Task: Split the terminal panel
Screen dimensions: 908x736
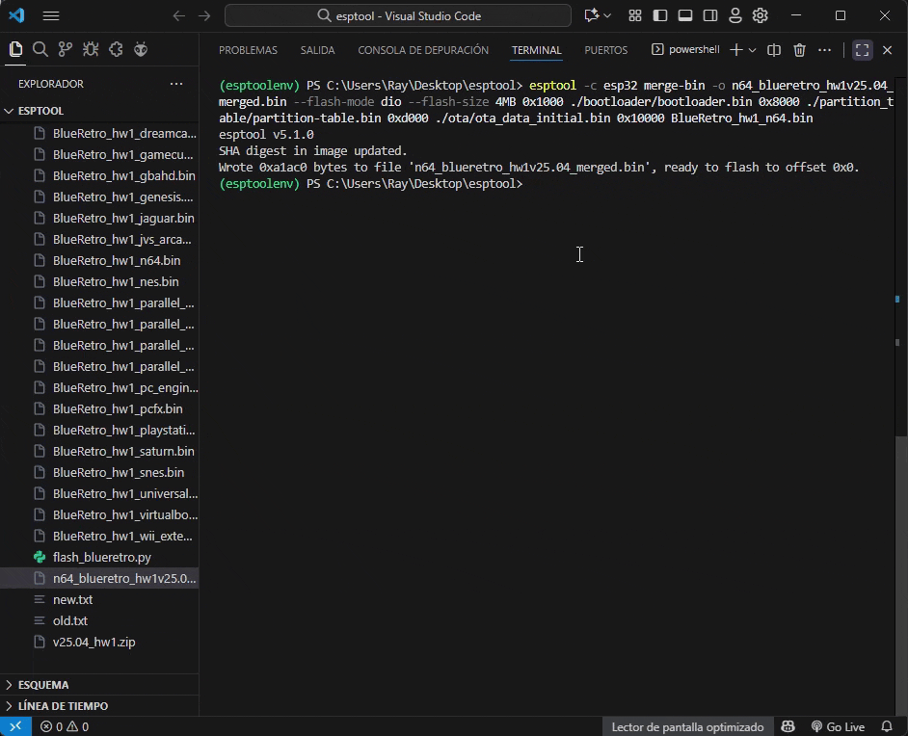Action: click(x=773, y=50)
